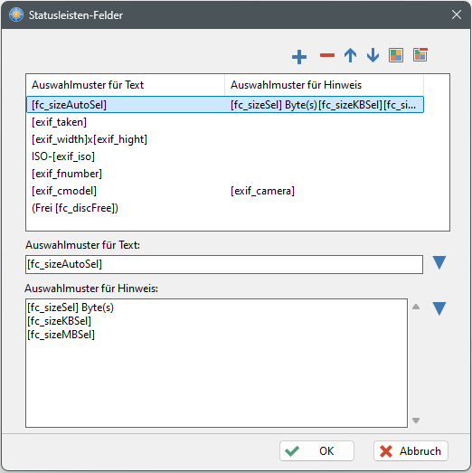Move selected field down with arrow icon
The width and height of the screenshot is (472, 473).
(373, 55)
